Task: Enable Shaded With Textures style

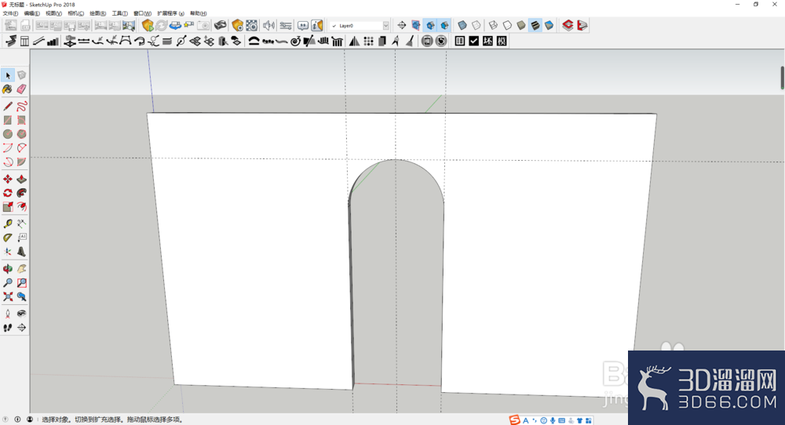Action: (535, 25)
